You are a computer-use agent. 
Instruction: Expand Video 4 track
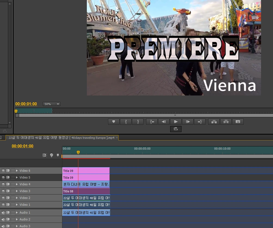[17, 184]
